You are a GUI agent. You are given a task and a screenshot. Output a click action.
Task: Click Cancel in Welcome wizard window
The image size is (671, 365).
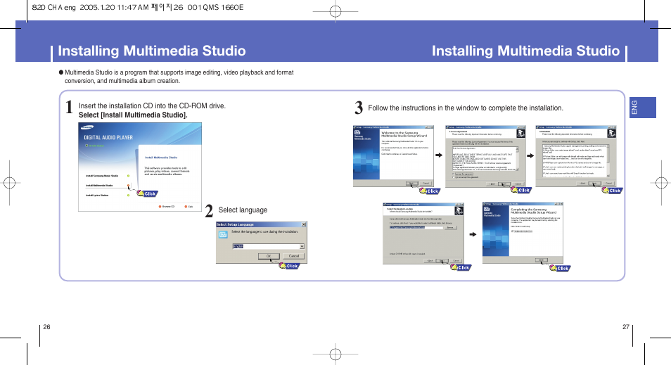point(426,183)
